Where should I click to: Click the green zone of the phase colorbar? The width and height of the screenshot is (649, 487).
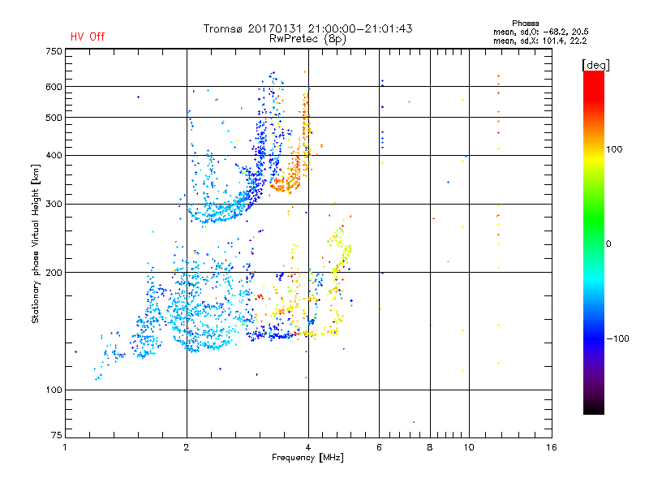click(594, 219)
